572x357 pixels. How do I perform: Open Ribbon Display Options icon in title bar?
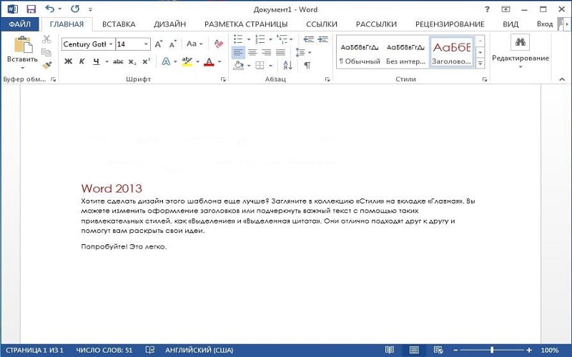[x=506, y=9]
